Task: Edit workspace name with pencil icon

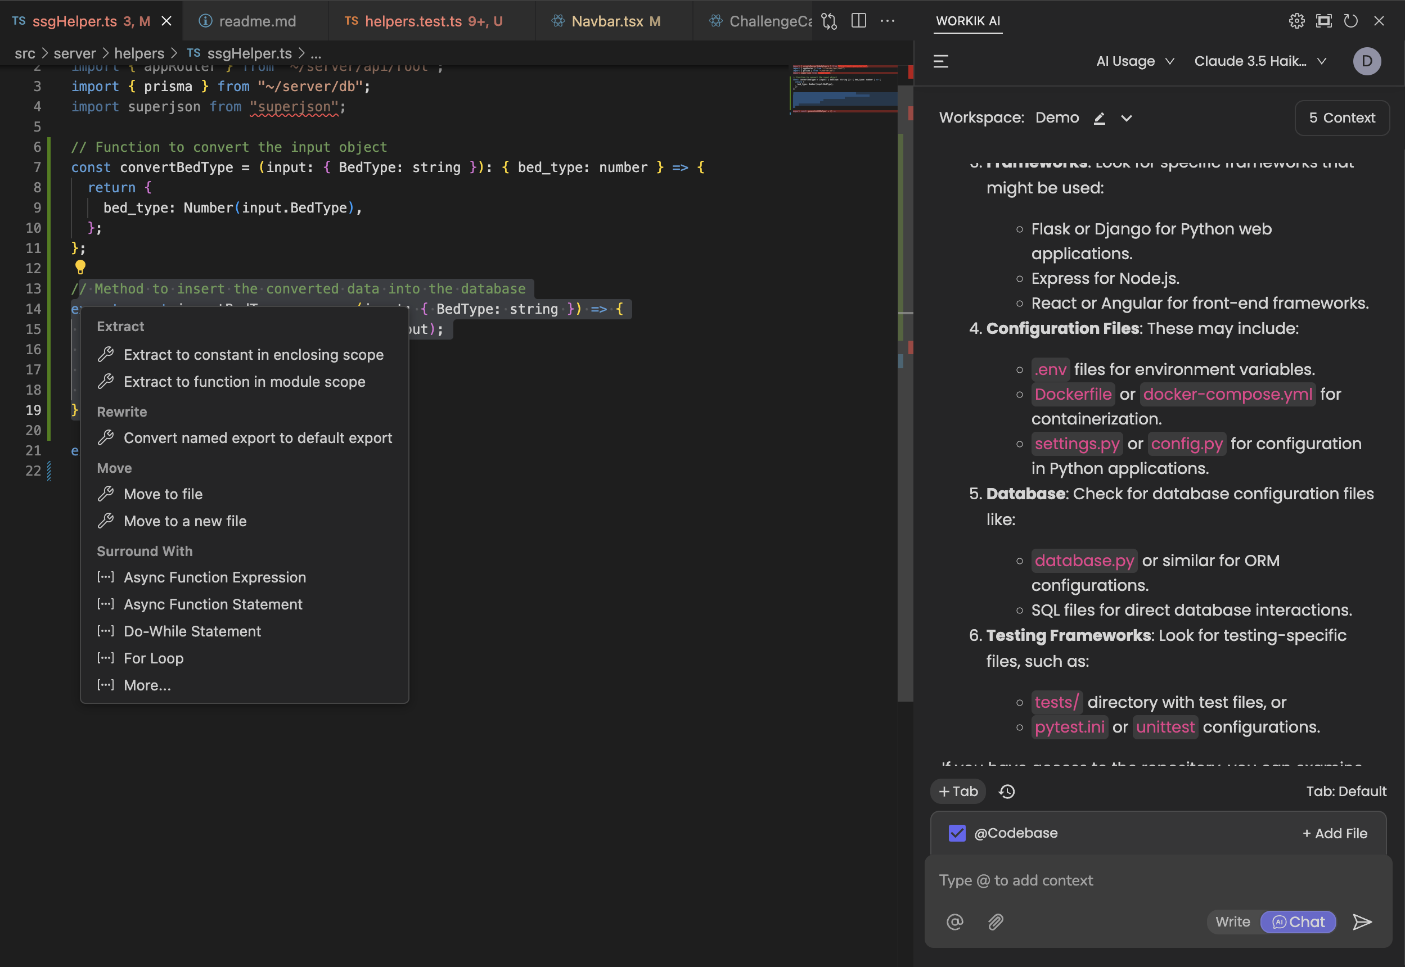Action: click(x=1100, y=118)
